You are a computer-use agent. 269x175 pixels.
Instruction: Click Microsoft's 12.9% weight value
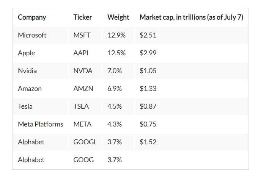coord(116,35)
